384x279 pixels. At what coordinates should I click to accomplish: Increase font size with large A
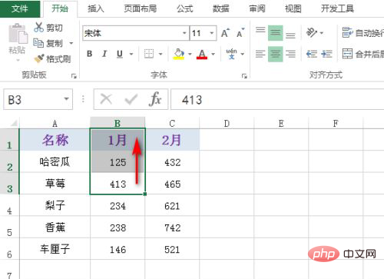[225, 33]
